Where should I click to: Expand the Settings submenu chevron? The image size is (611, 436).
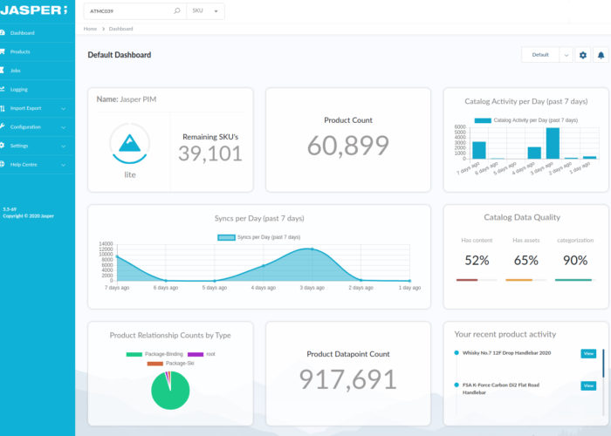click(x=64, y=146)
